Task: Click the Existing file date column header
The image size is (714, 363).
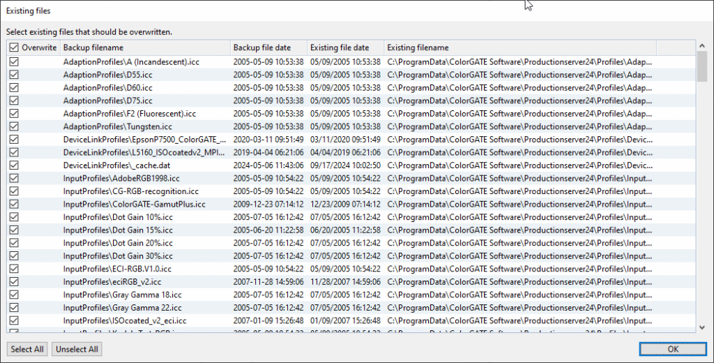Action: coord(345,47)
